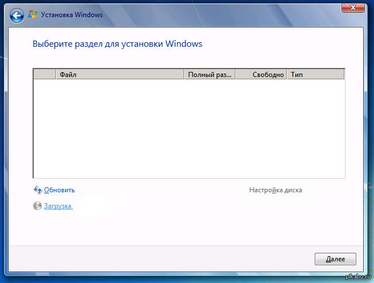Proceed with the Далее button
The image size is (374, 283).
[x=335, y=259]
